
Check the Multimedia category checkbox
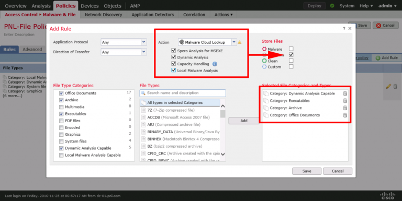61,107
